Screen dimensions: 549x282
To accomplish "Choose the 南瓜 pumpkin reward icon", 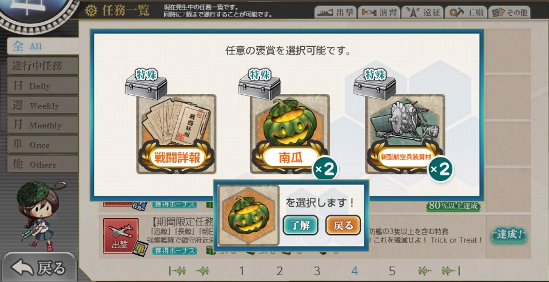I will point(290,134).
